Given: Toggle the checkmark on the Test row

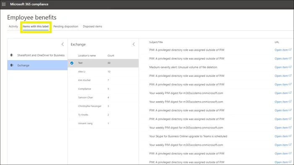Looking at the screenshot, I should (x=72, y=63).
